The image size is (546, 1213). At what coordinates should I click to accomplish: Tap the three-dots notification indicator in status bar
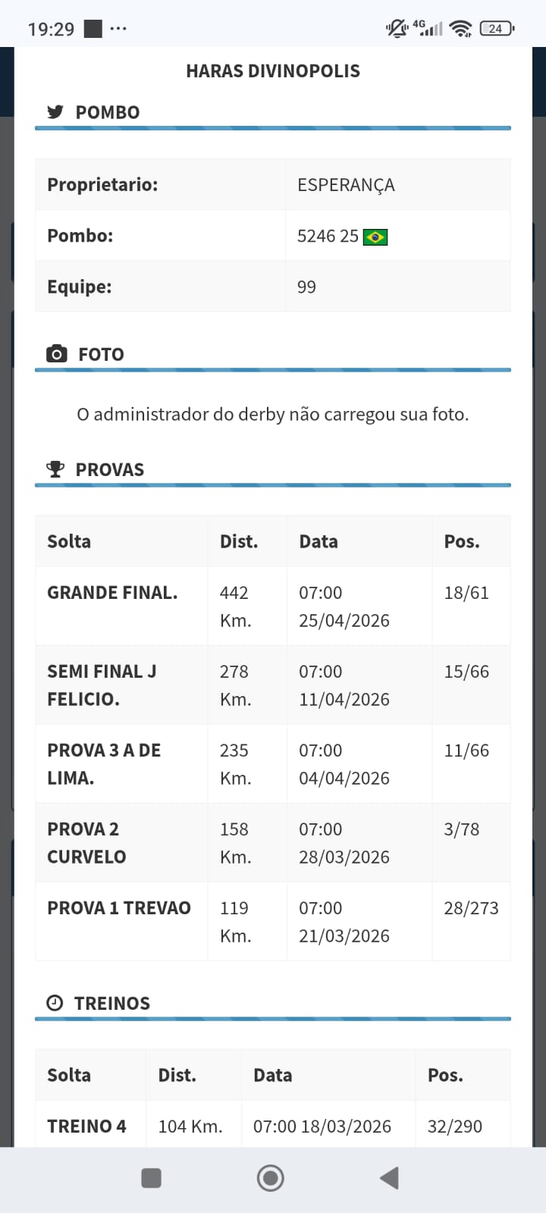coord(118,29)
